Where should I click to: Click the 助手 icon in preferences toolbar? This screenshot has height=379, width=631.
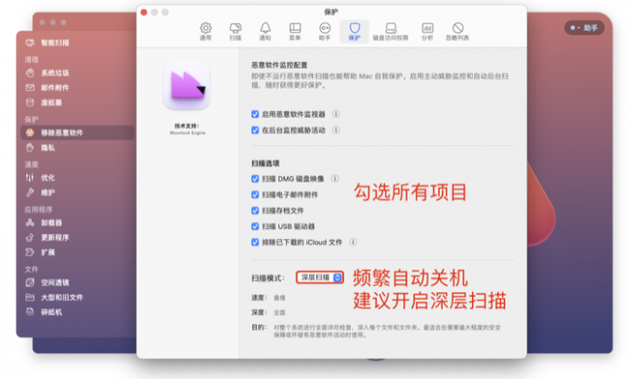[325, 32]
